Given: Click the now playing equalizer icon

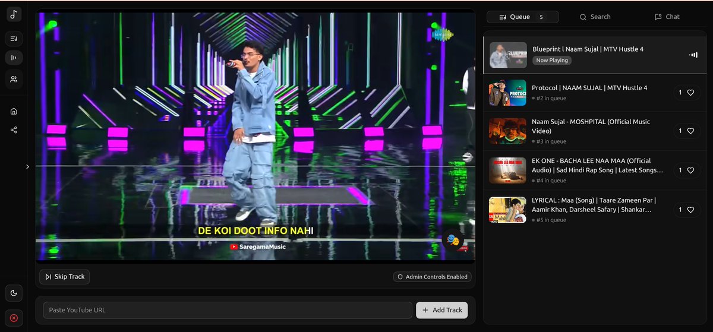Looking at the screenshot, I should tap(693, 55).
